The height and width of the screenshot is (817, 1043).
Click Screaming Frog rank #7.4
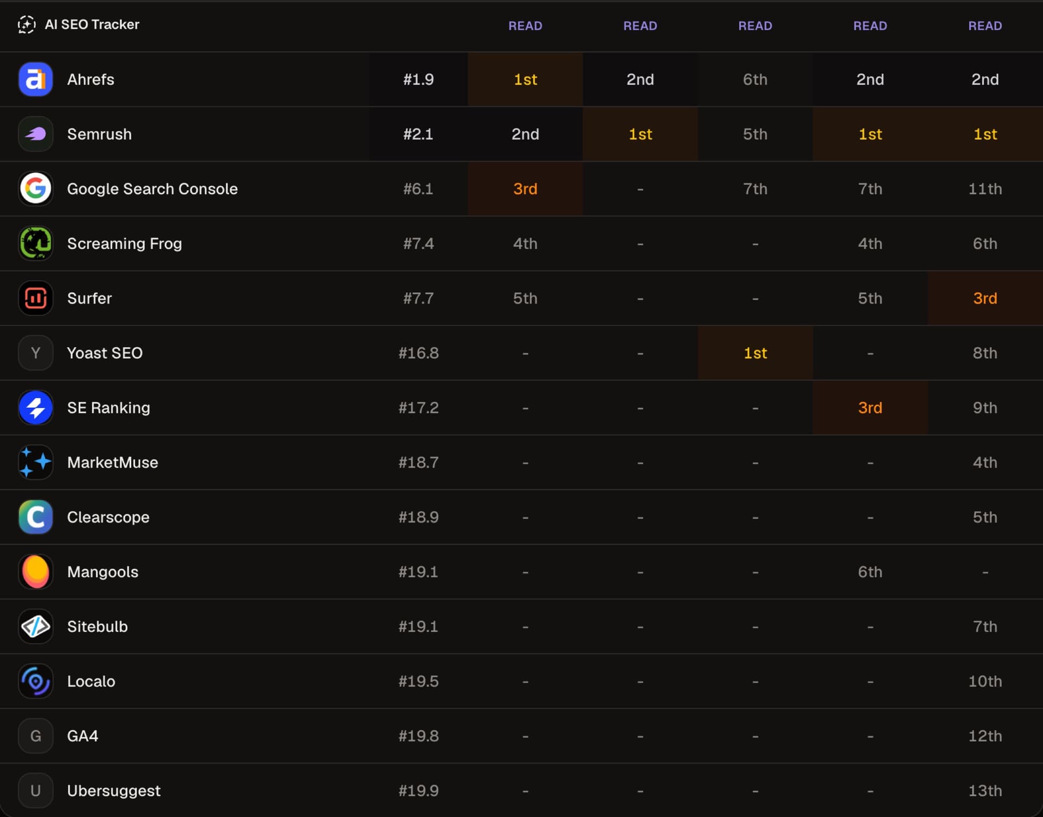[x=418, y=243]
